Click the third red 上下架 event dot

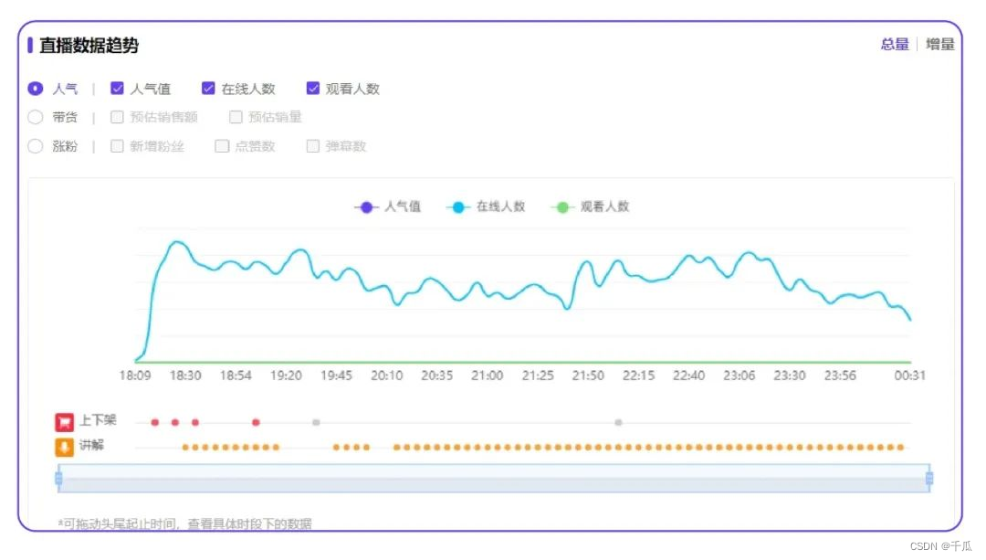pyautogui.click(x=195, y=422)
